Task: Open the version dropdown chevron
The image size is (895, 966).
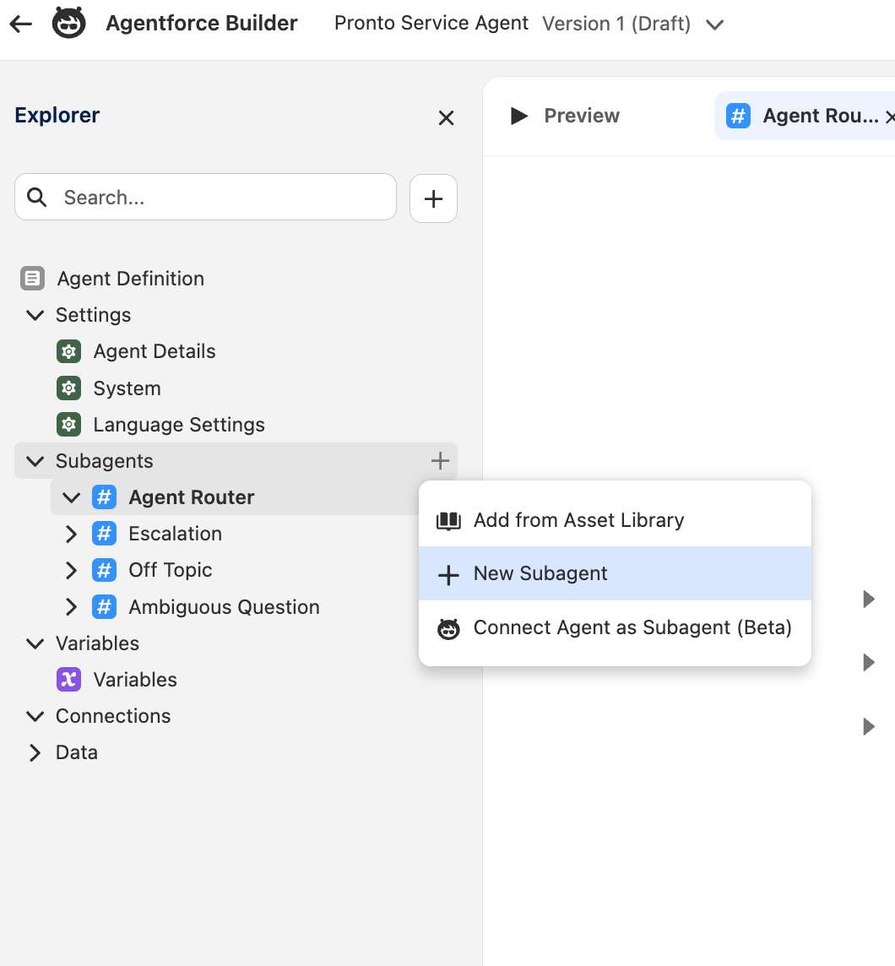Action: click(x=714, y=24)
